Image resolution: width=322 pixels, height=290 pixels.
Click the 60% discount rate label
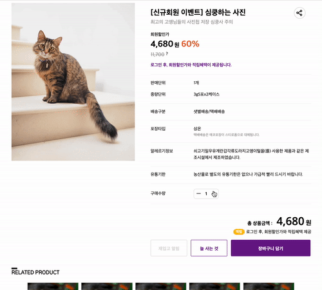(190, 44)
